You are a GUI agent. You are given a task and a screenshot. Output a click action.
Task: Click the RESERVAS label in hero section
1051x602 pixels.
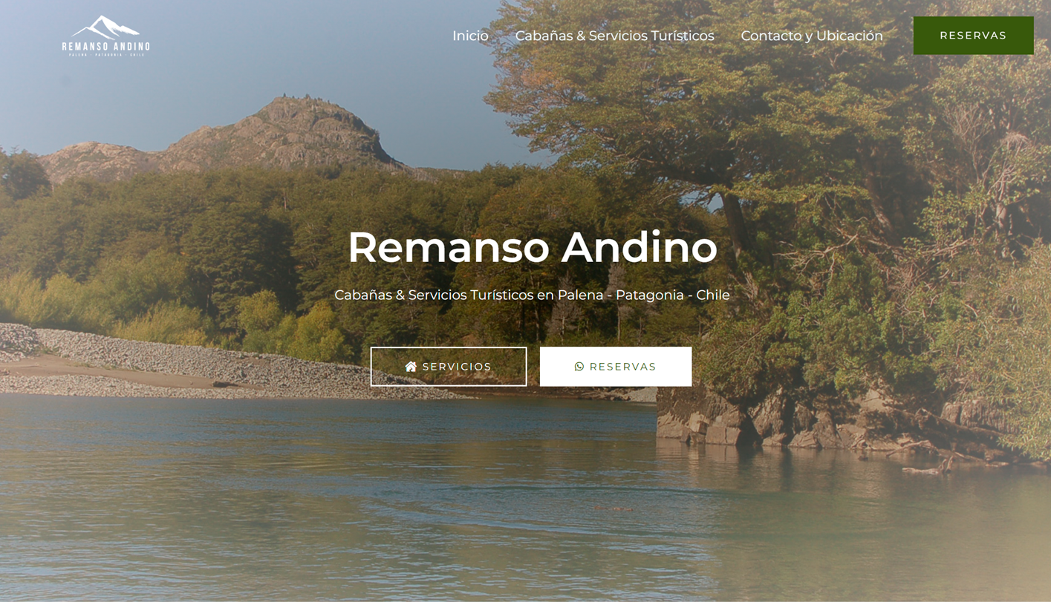(622, 367)
